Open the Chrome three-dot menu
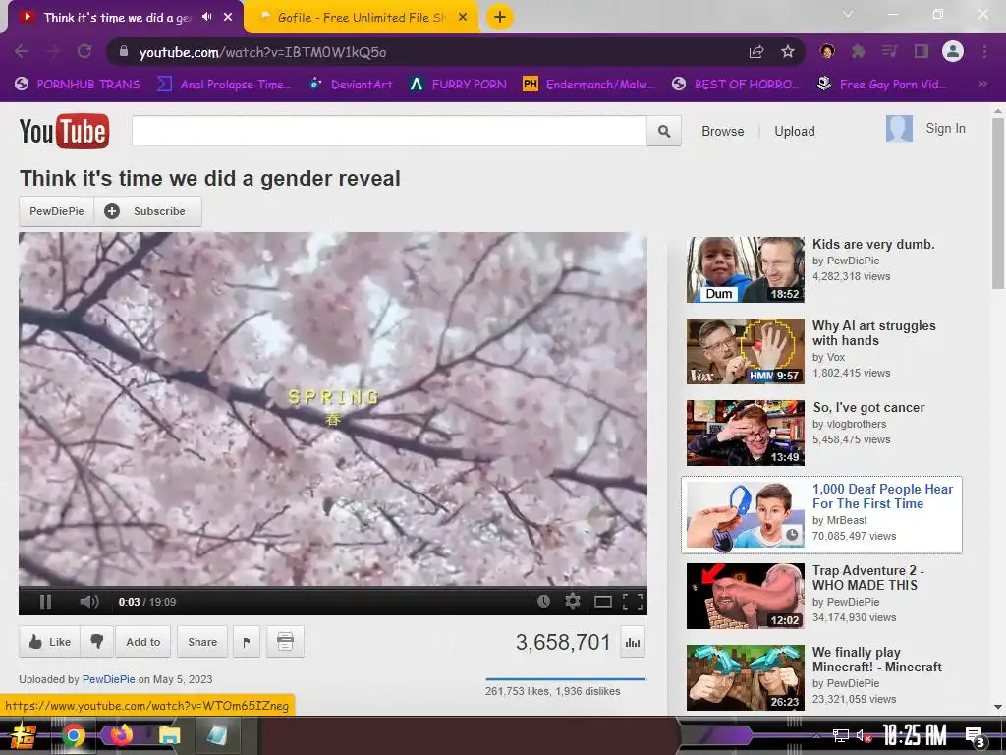This screenshot has height=755, width=1006. coord(984,51)
